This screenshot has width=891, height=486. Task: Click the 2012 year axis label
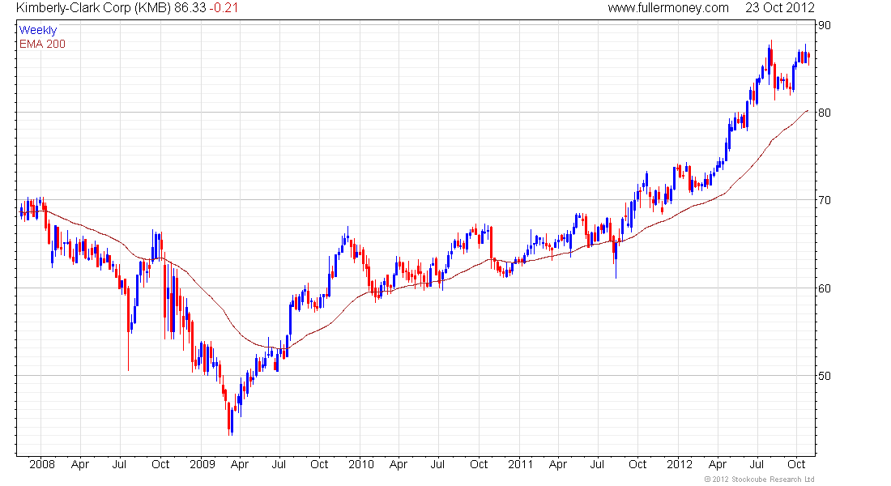[x=680, y=464]
